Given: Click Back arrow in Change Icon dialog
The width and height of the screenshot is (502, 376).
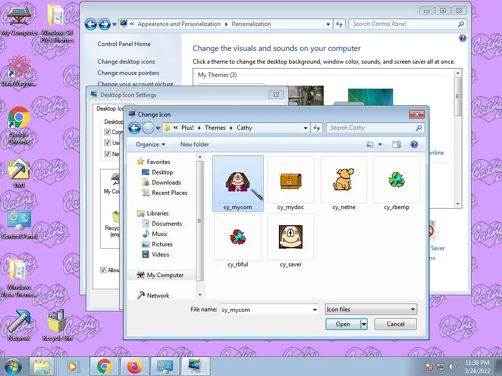Looking at the screenshot, I should point(134,128).
